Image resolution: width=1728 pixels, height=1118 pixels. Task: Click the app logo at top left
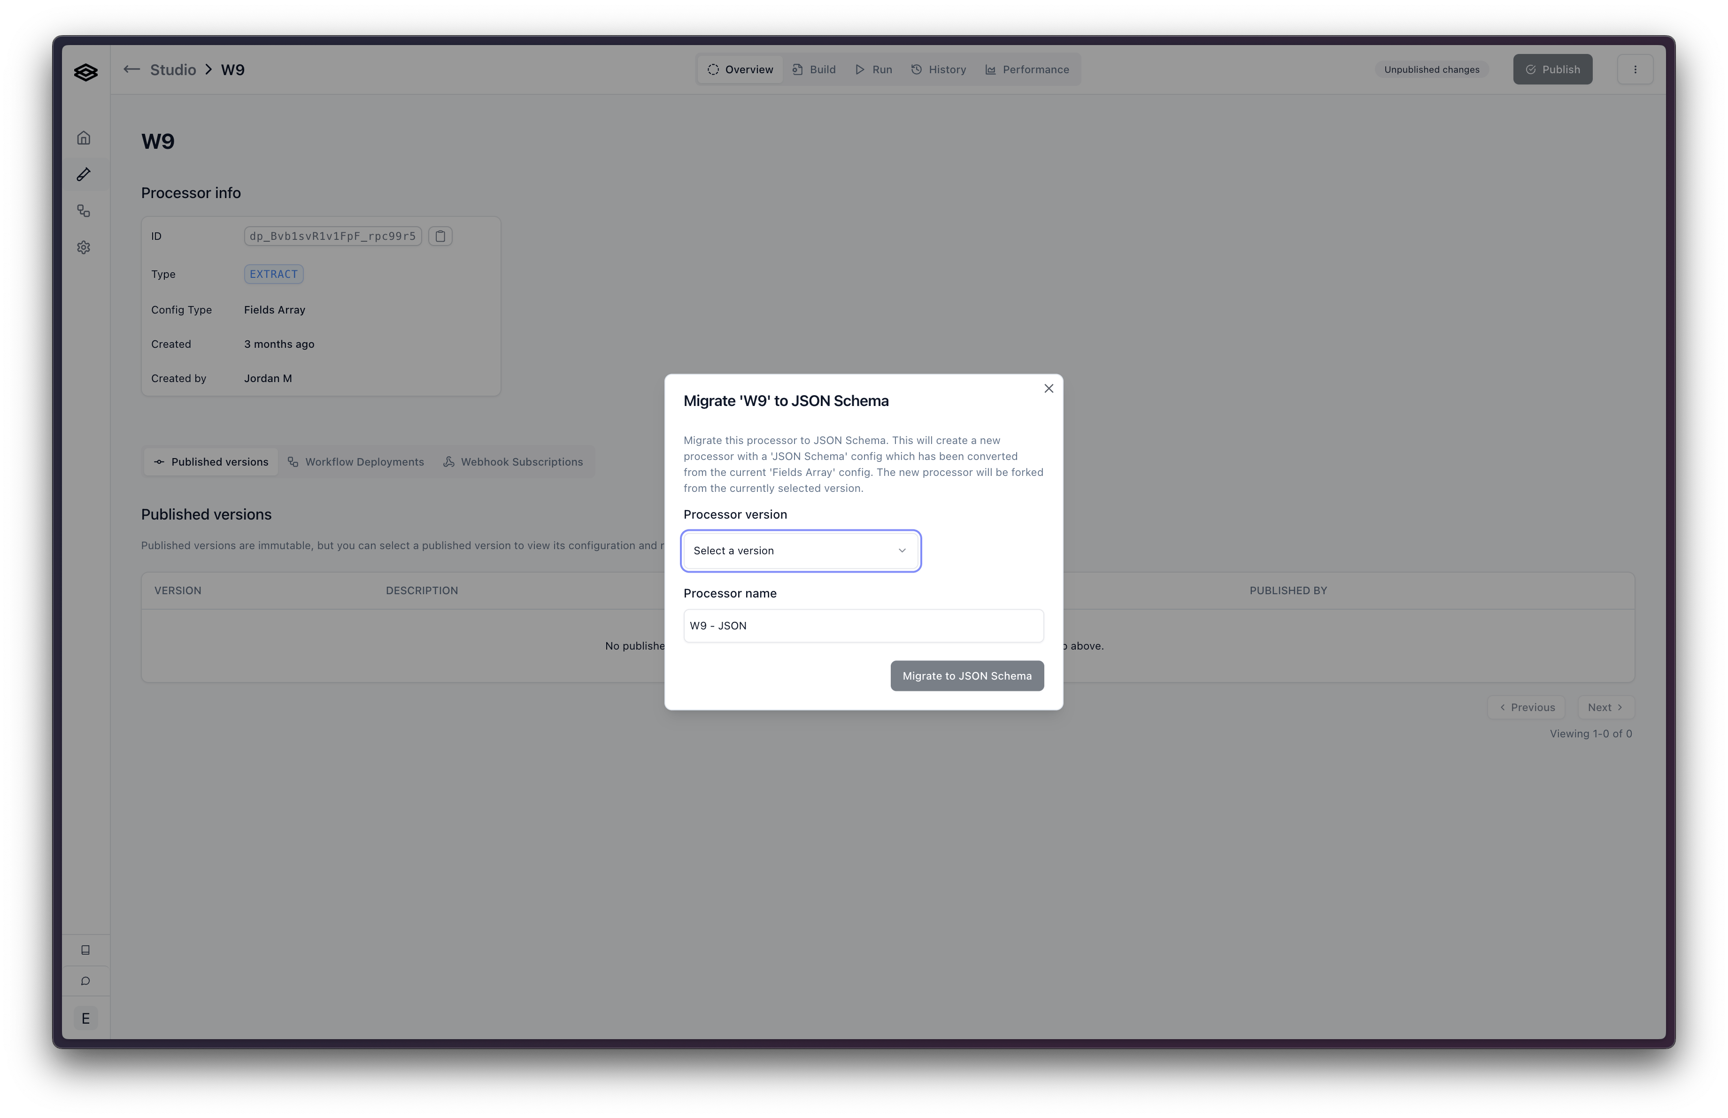[85, 72]
